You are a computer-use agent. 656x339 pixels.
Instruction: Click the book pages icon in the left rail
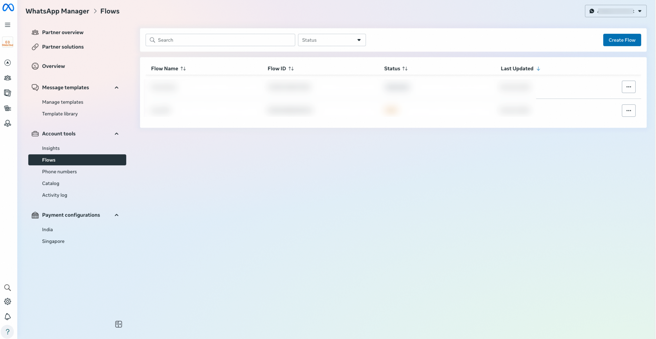click(x=8, y=93)
